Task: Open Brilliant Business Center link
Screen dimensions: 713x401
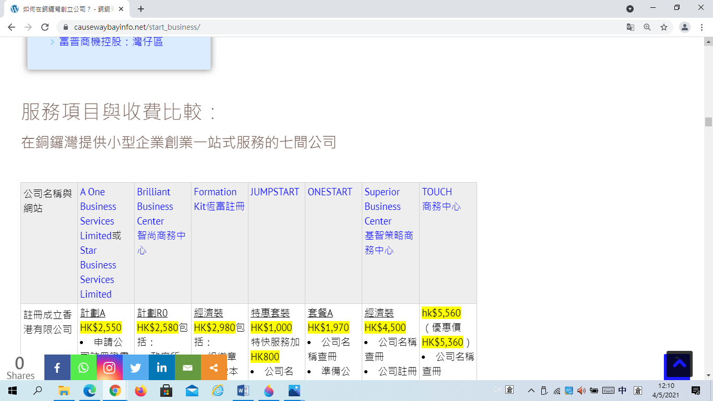Action: click(155, 206)
